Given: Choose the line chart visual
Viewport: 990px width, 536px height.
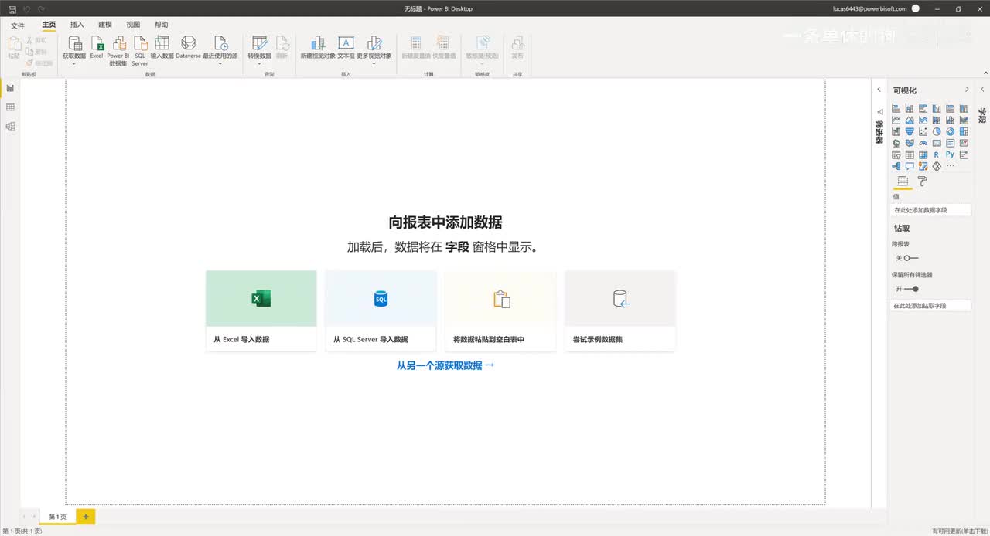Looking at the screenshot, I should 896,120.
